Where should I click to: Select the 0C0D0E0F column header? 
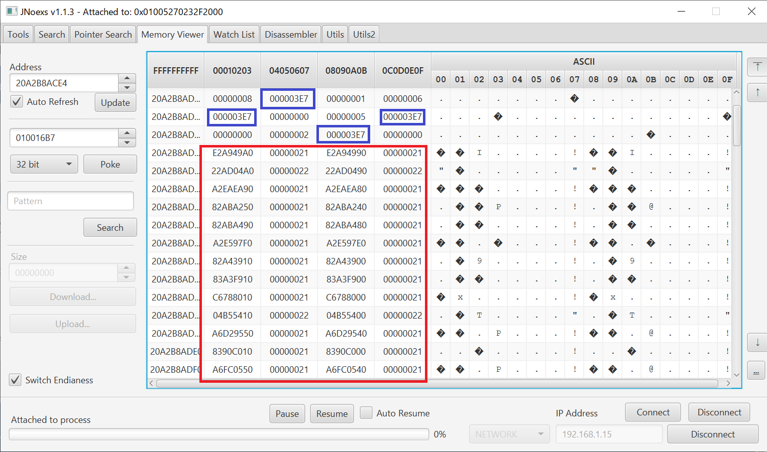tap(403, 70)
